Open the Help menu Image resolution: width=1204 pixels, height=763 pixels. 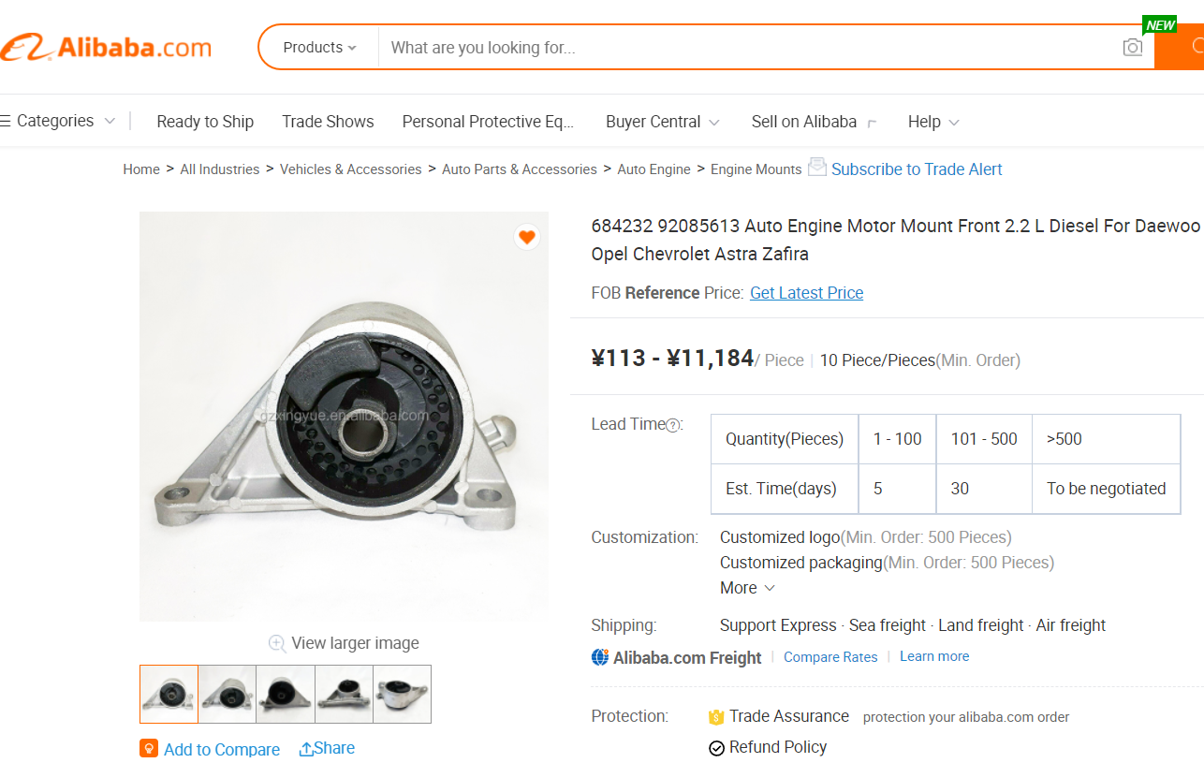point(932,122)
